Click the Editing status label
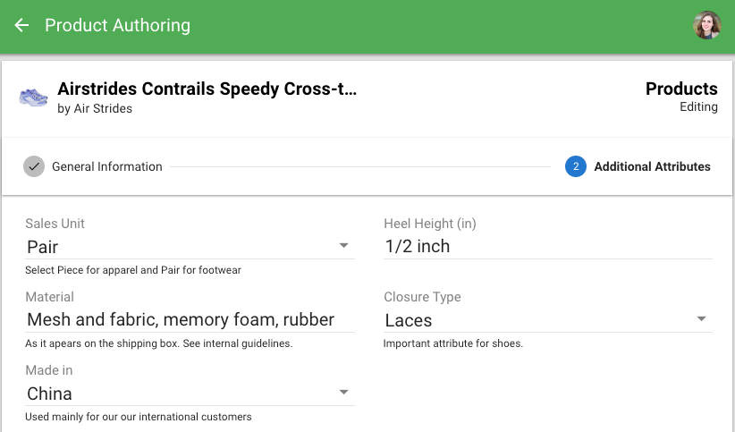This screenshot has height=432, width=735. pos(698,107)
